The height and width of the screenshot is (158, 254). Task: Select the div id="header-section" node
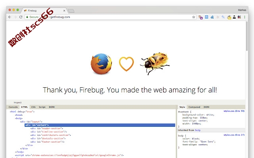tap(47, 128)
